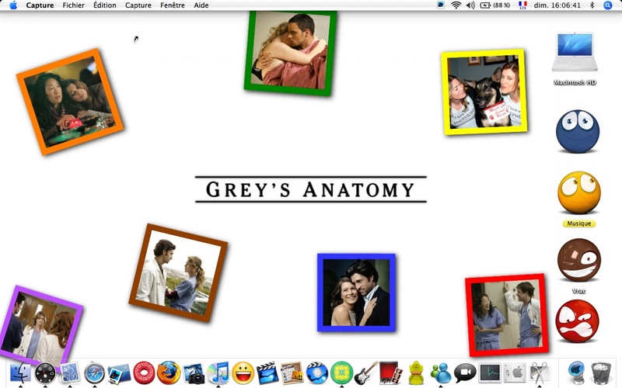The height and width of the screenshot is (388, 622).
Task: Open the Dashboard gauge icon
Action: 45,373
